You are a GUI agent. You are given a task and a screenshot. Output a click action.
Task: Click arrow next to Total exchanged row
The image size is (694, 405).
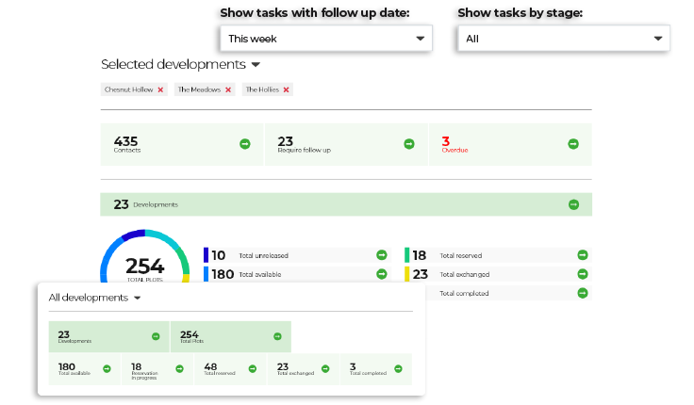[583, 274]
